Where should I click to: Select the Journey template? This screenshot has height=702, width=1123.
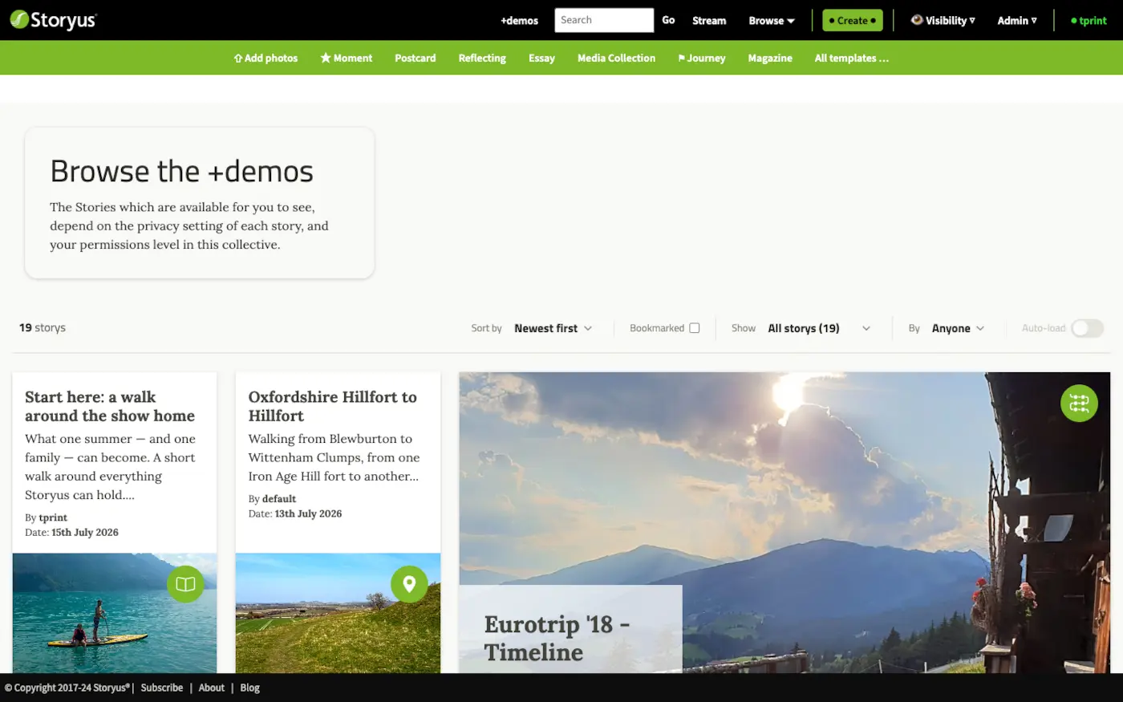702,58
